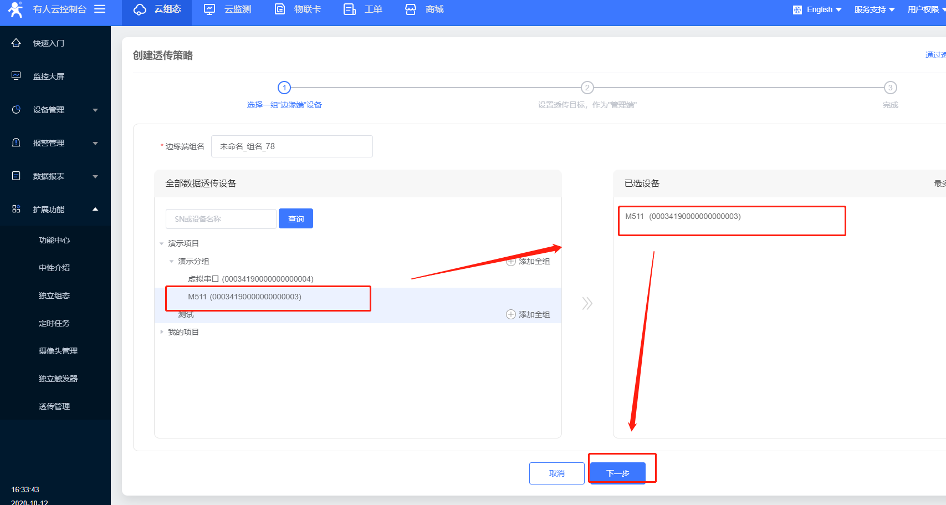Click the 商城 store icon
Viewport: 946px width, 505px height.
410,9
